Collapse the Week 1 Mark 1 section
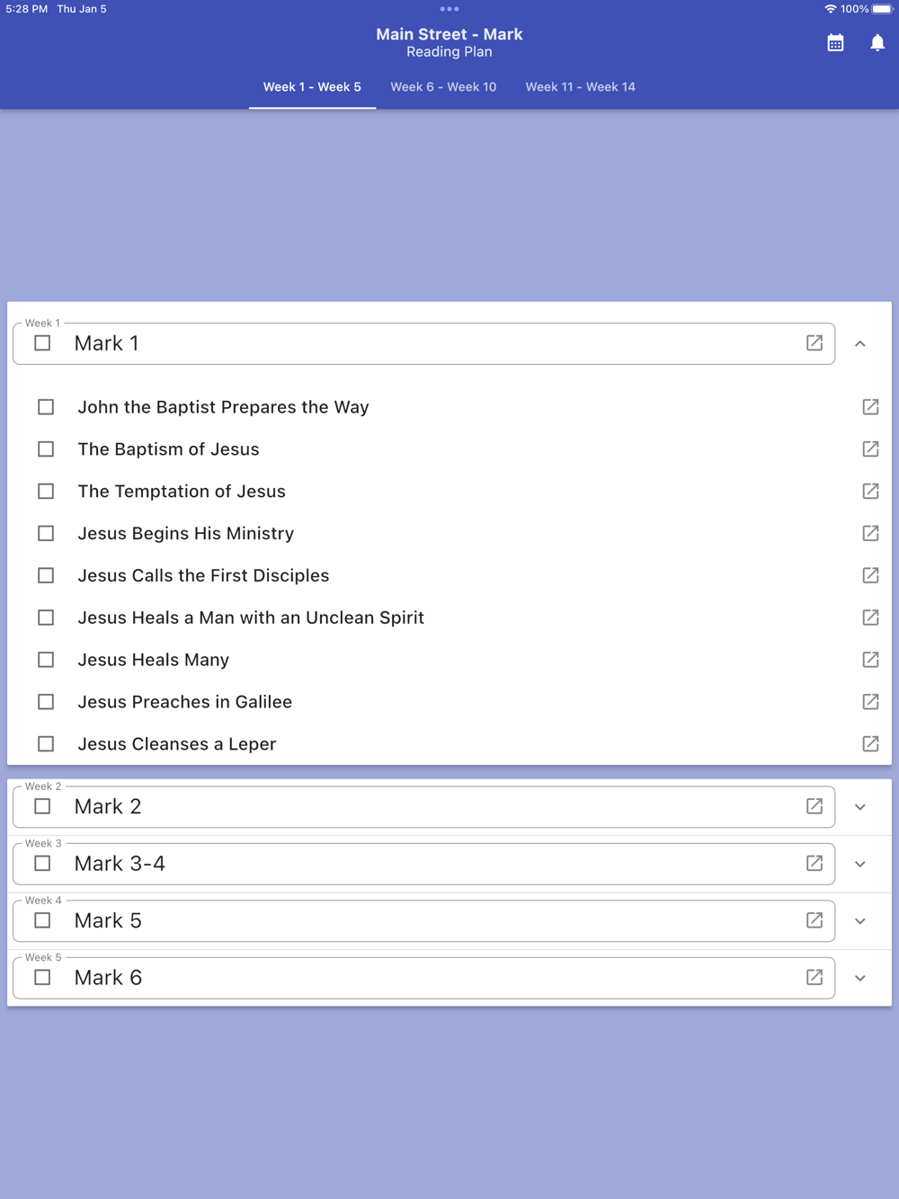 860,344
